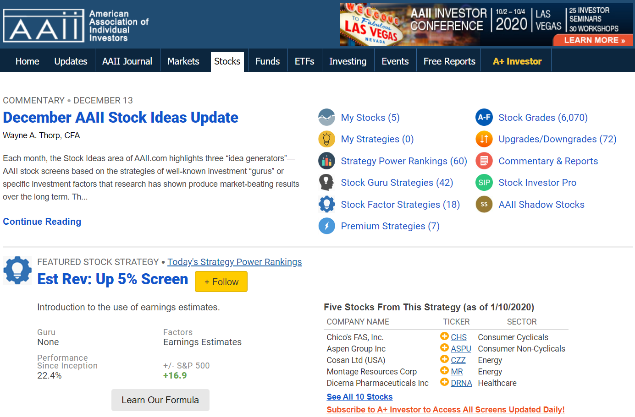This screenshot has height=417, width=635.
Task: Add CHS ticker using orange plus icon
Action: tap(444, 336)
